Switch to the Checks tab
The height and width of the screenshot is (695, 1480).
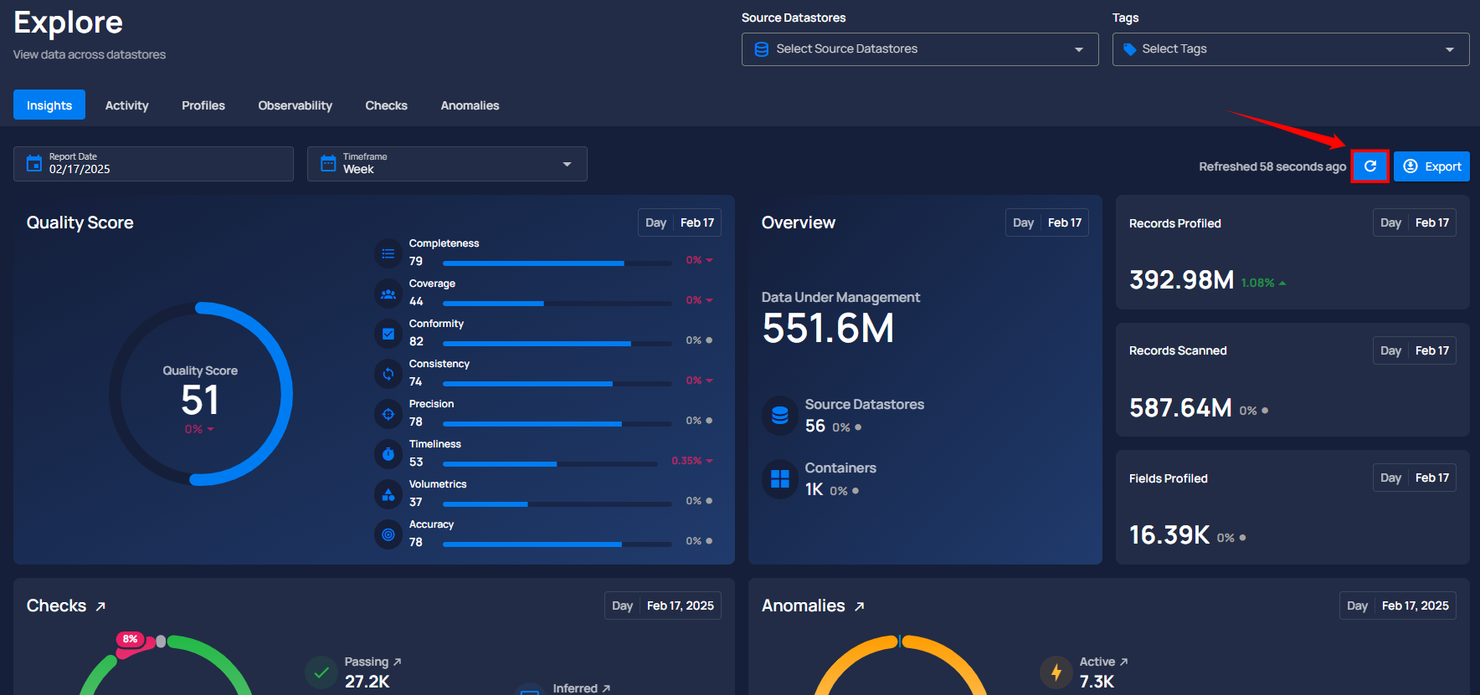click(x=386, y=105)
